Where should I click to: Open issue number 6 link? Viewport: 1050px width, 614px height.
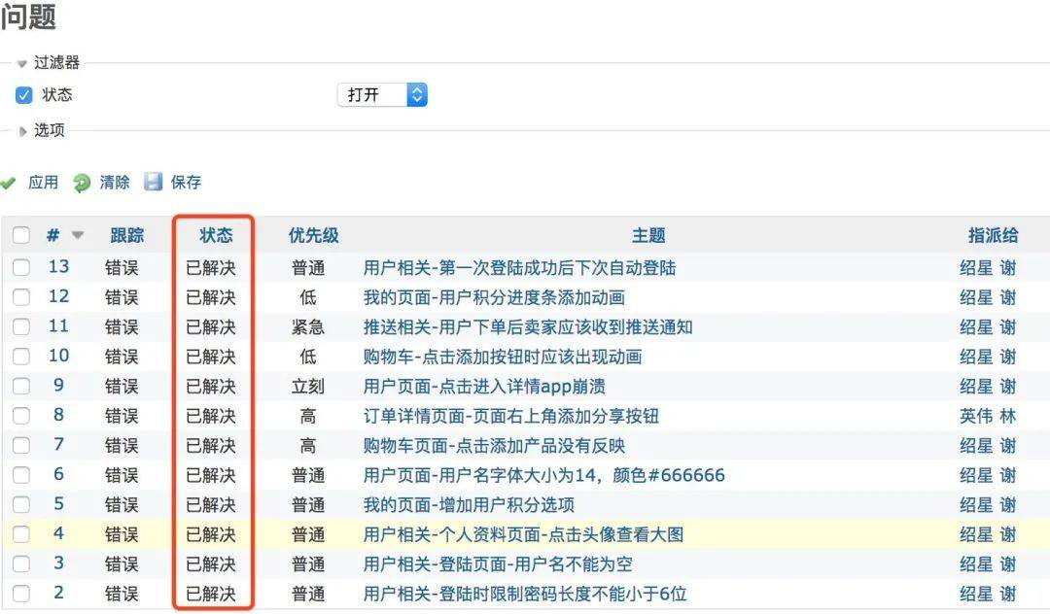59,474
